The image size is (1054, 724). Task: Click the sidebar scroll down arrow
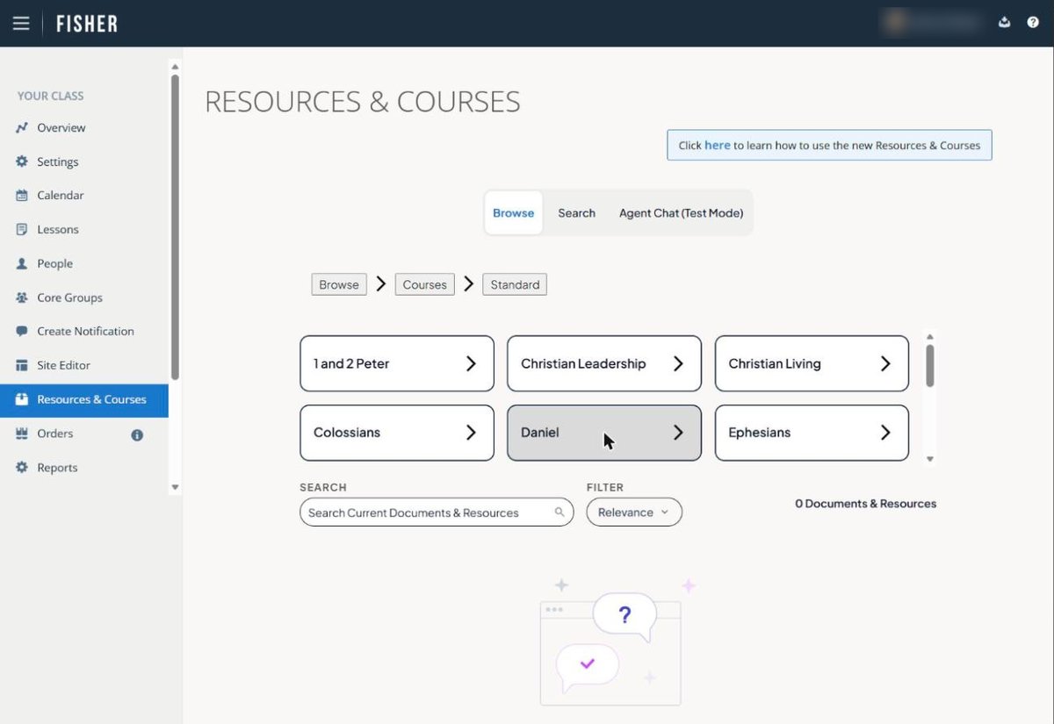[175, 487]
